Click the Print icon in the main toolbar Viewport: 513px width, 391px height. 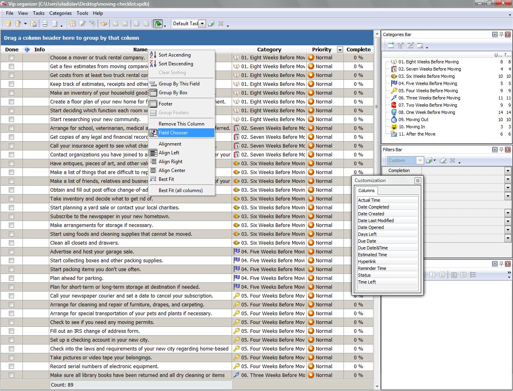(x=45, y=24)
